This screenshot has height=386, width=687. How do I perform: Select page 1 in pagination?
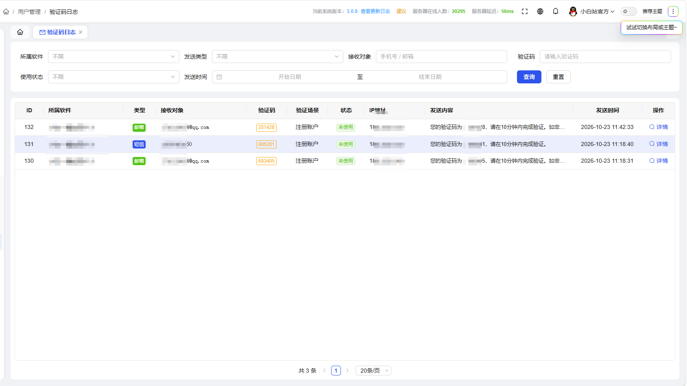pos(336,371)
